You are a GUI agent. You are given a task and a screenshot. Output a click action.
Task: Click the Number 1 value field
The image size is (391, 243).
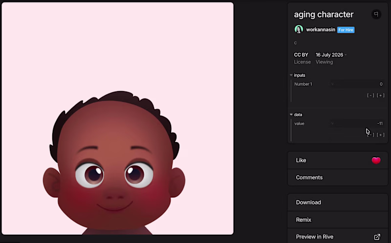coord(357,84)
